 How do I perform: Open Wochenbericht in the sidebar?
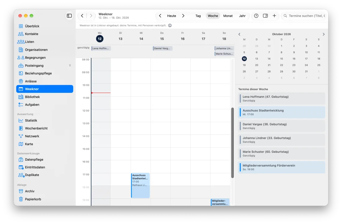click(x=44, y=128)
